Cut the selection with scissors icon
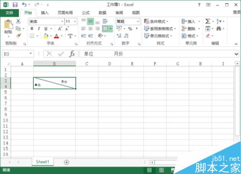Viewport: 241px width, 174px height. pos(18,21)
